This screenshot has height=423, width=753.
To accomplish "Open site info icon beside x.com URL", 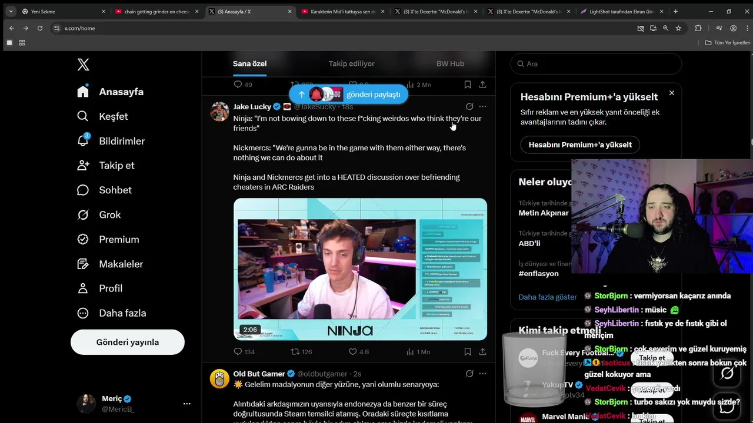I will pyautogui.click(x=57, y=28).
